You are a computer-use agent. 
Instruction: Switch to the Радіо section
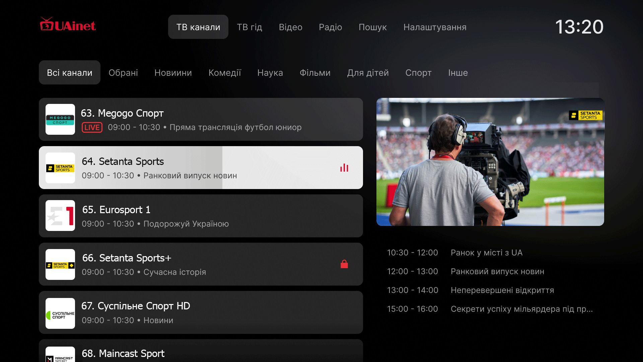pos(330,27)
